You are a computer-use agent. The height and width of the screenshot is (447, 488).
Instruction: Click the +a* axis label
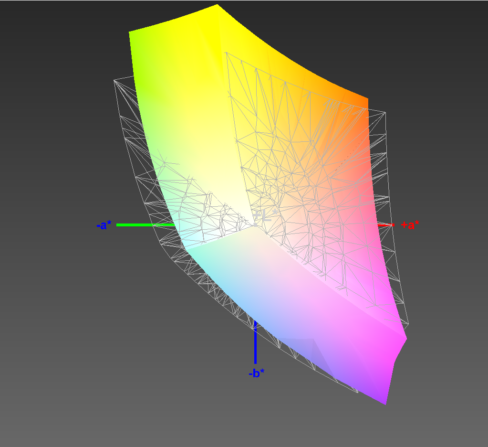click(410, 224)
